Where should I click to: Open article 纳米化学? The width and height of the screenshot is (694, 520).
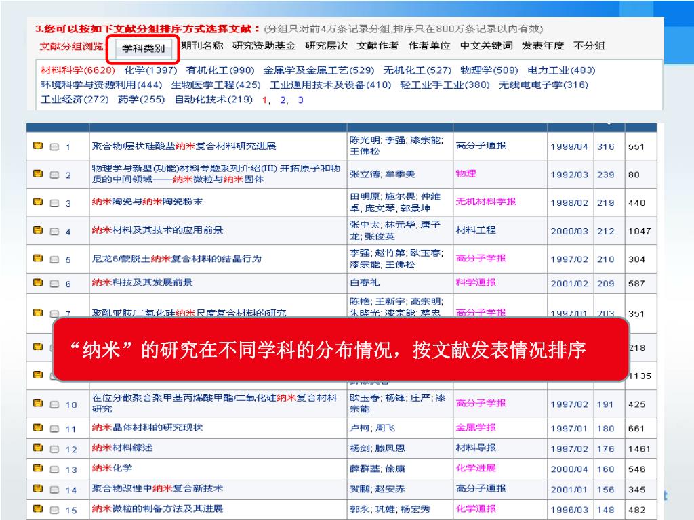[x=112, y=468]
